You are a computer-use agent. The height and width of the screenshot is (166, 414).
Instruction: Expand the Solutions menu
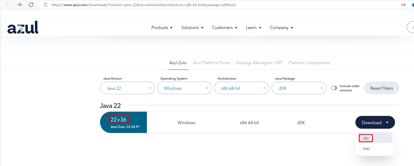coord(192,28)
